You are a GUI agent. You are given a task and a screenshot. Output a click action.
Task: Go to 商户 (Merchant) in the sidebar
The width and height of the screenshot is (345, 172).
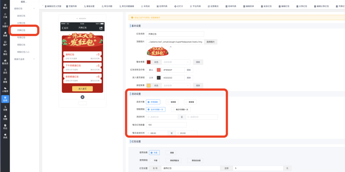pyautogui.click(x=5, y=43)
